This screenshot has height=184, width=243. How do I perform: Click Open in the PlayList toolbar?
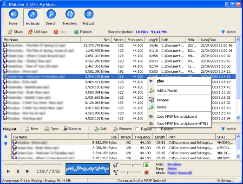52,129
